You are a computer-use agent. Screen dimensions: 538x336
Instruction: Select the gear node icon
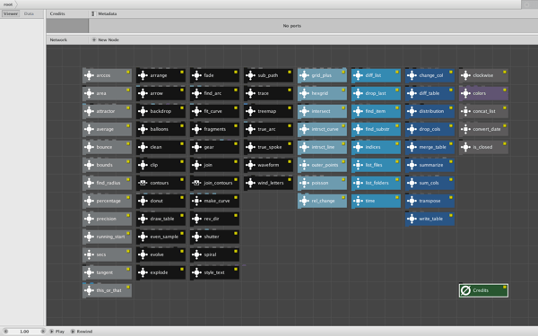pos(196,147)
